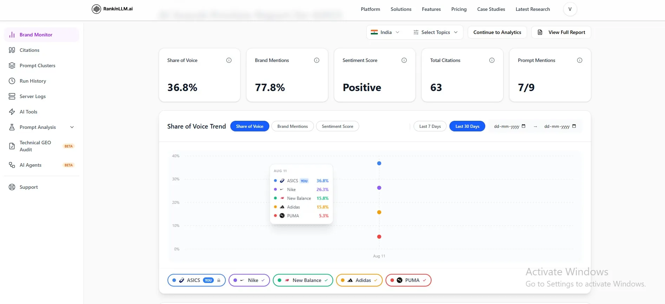Select Last 30 Days range

click(x=467, y=126)
